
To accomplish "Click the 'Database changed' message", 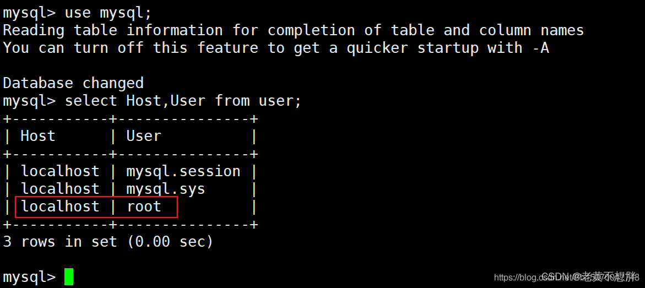I will pos(73,83).
